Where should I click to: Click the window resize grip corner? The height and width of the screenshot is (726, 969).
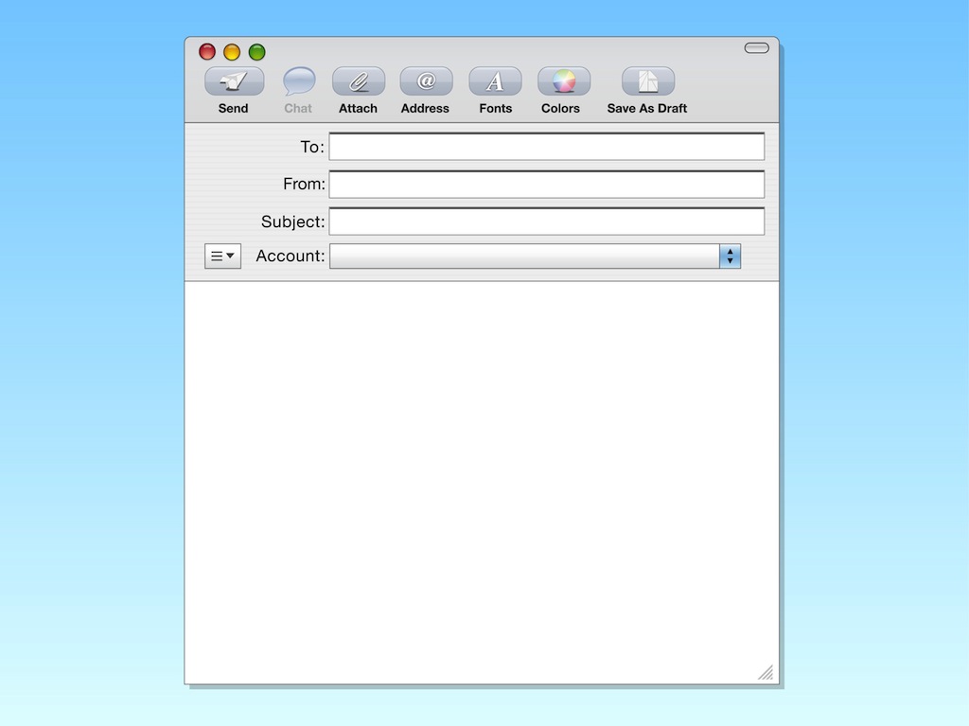766,673
